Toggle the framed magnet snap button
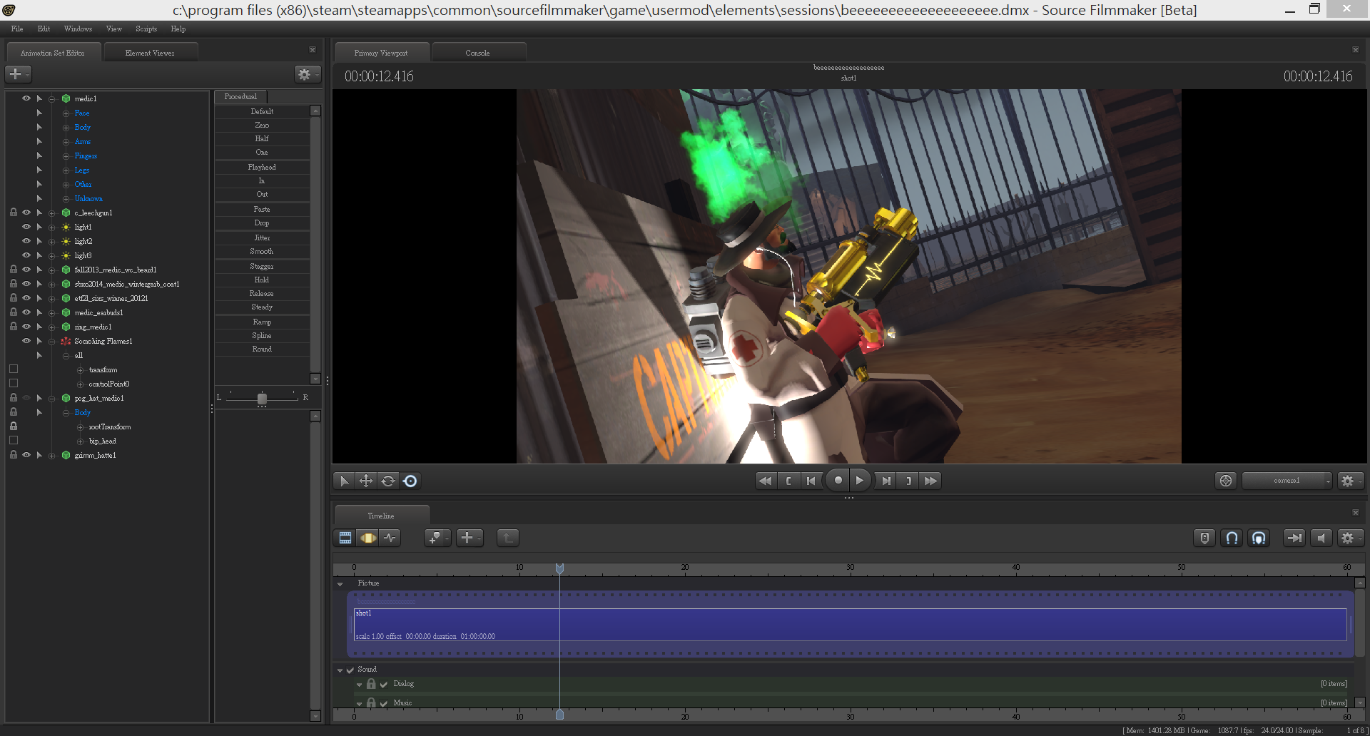This screenshot has height=736, width=1370. click(1259, 538)
